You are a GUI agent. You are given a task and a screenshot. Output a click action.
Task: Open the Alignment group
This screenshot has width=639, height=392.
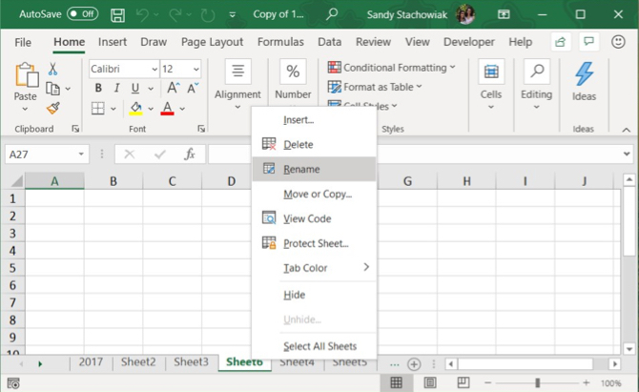point(237,85)
